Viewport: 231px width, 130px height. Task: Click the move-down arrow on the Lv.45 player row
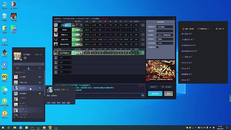[143, 44]
